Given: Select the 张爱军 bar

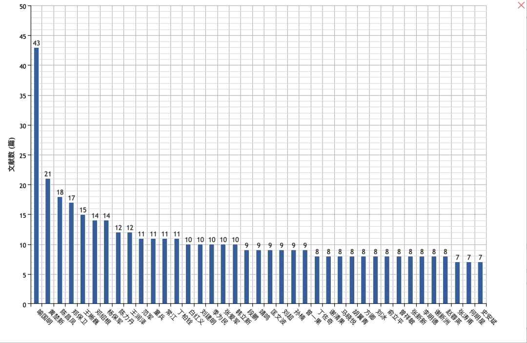Looking at the screenshot, I should coord(223,274).
